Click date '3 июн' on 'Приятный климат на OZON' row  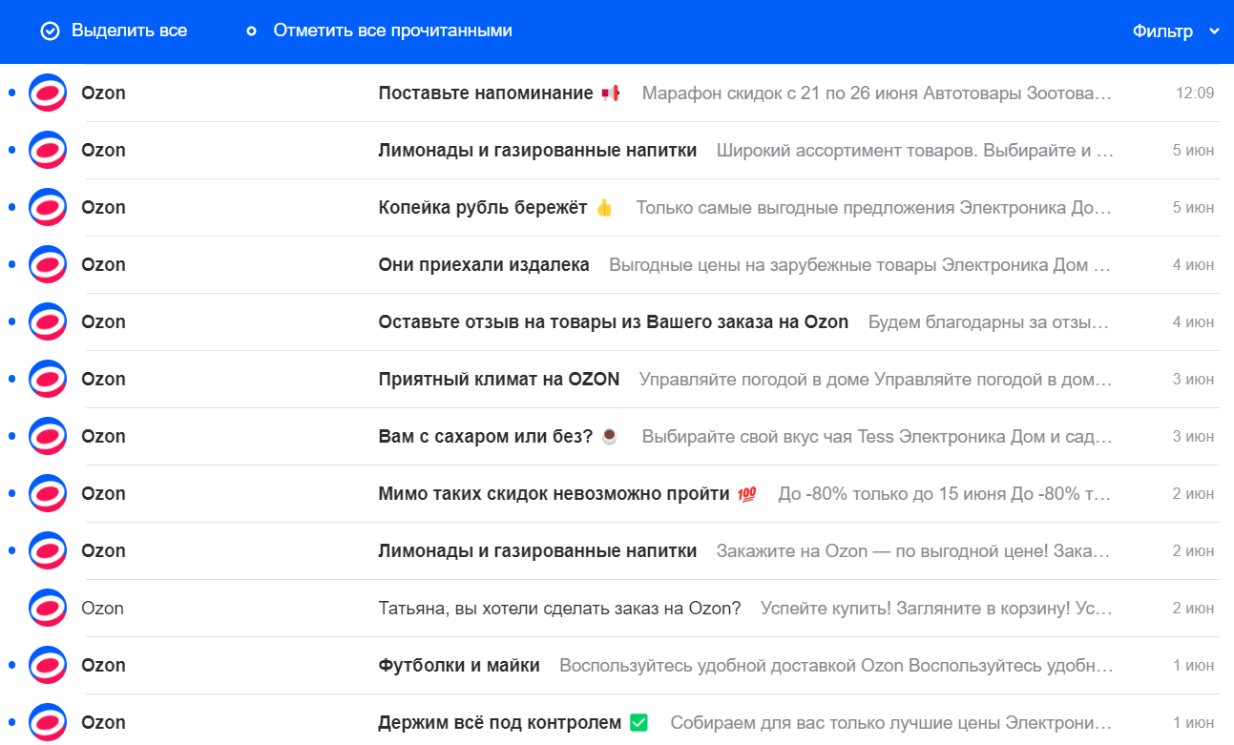[1193, 379]
